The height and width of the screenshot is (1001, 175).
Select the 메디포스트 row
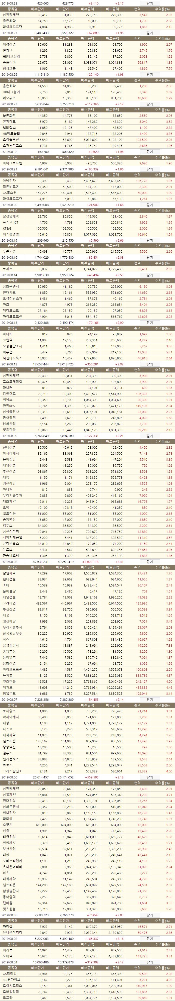pos(87,311)
